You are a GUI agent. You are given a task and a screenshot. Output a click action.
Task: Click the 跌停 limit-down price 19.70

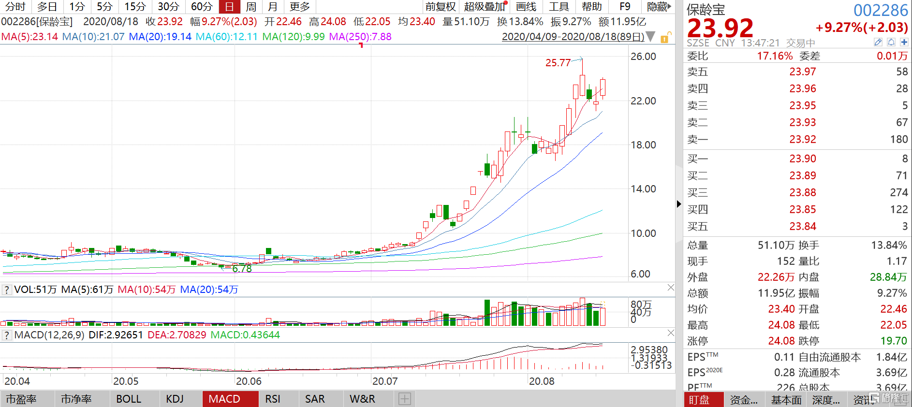(x=894, y=341)
